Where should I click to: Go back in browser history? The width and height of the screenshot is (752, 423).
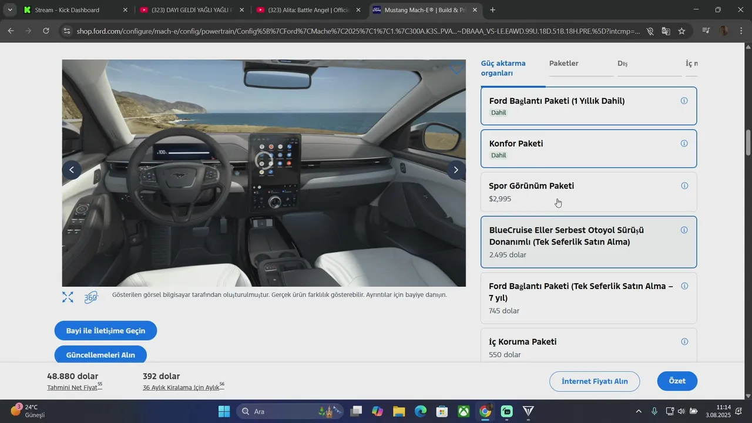tap(11, 31)
